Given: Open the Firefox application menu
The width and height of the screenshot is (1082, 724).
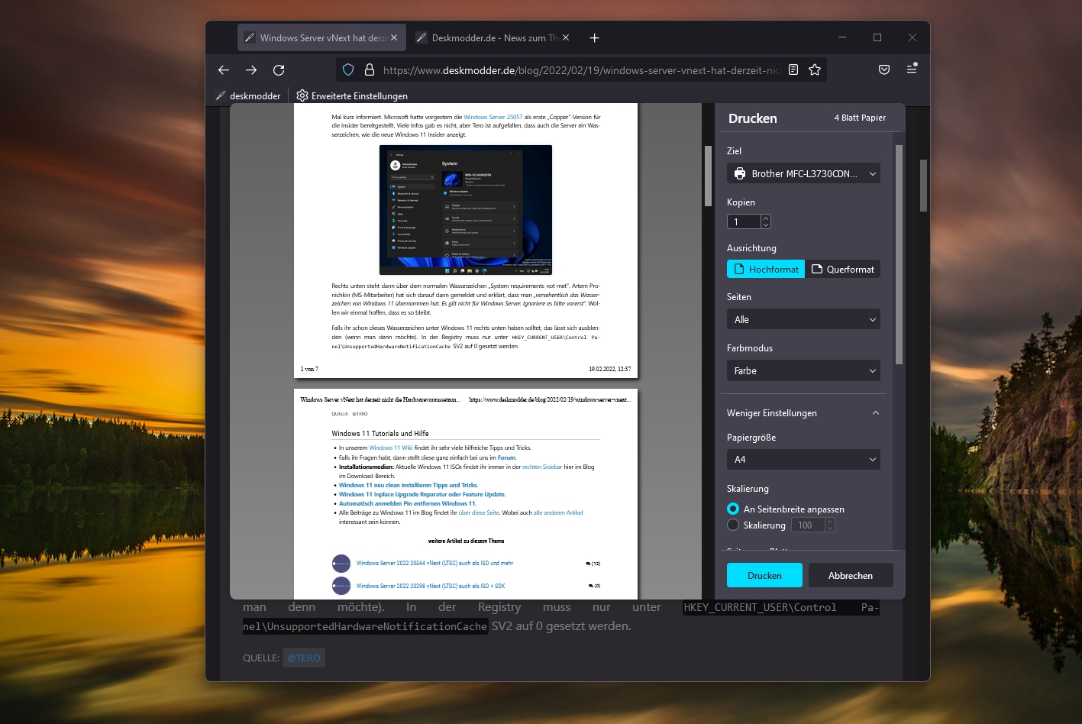Looking at the screenshot, I should 912,69.
